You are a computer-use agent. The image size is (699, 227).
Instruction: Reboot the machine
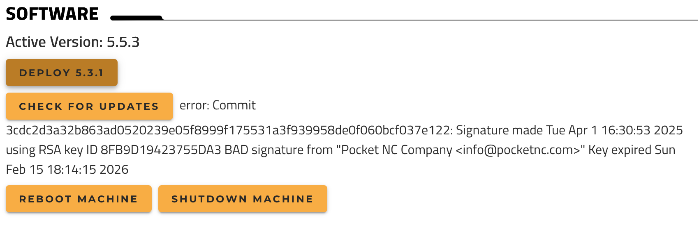point(79,199)
